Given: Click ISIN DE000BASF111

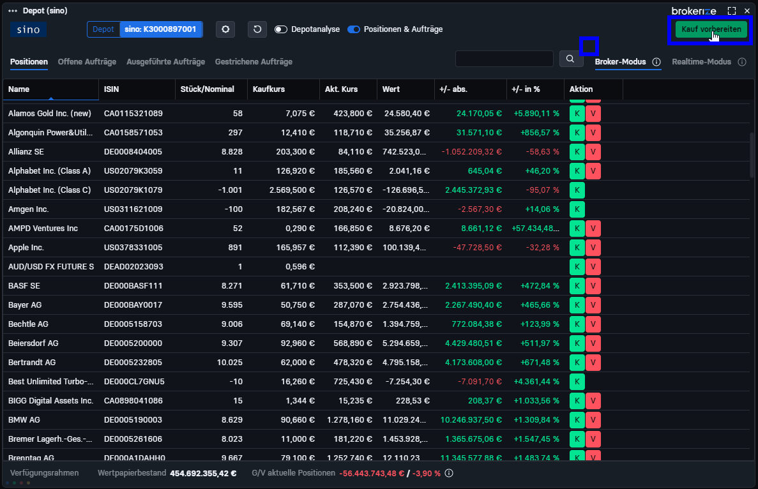Looking at the screenshot, I should (x=133, y=286).
